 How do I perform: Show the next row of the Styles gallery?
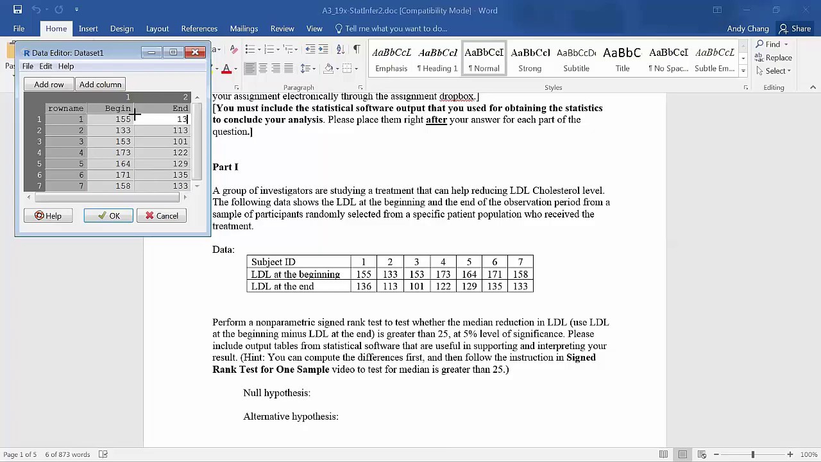[743, 59]
